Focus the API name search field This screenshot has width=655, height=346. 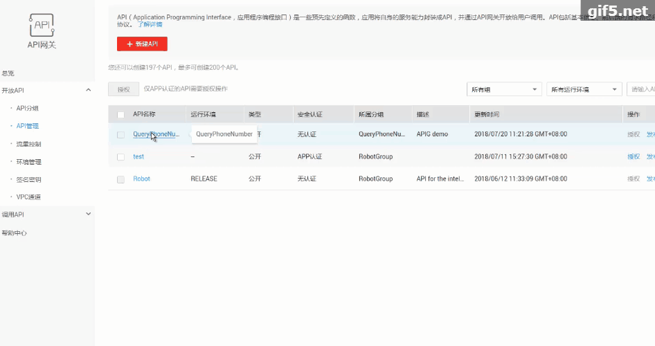click(x=640, y=89)
